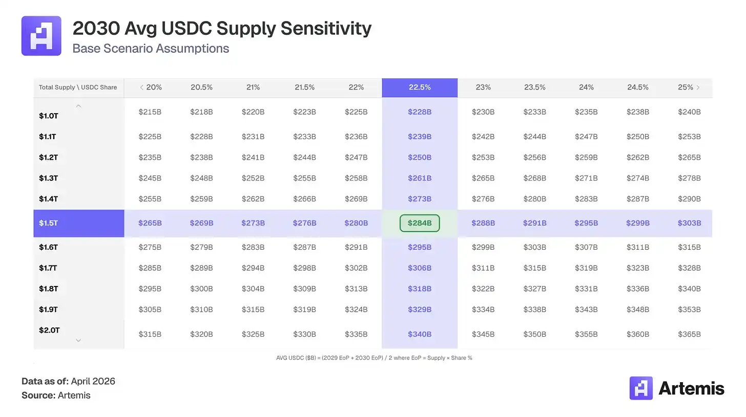
Task: Click the $215B cell in first row
Action: pos(150,112)
